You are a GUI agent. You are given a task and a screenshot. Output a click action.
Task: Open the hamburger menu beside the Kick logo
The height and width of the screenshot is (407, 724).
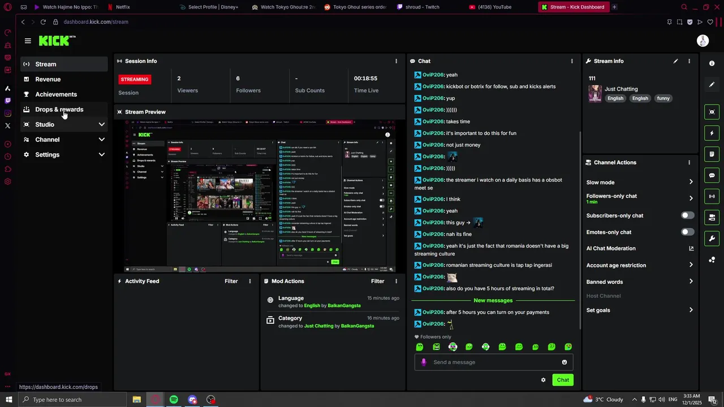point(28,41)
